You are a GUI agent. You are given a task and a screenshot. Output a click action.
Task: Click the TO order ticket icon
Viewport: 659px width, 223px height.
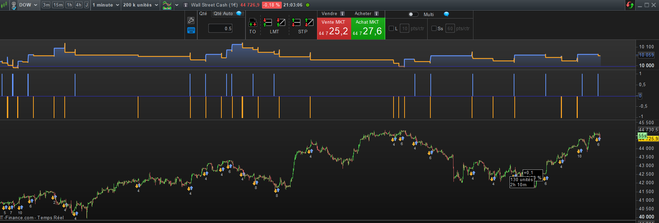(x=253, y=23)
